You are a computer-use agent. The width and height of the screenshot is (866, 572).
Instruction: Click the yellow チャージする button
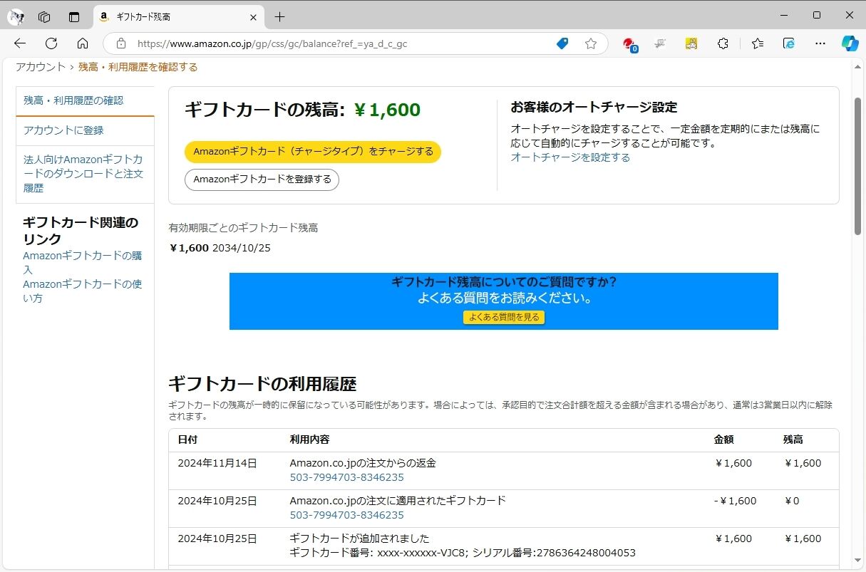click(313, 151)
